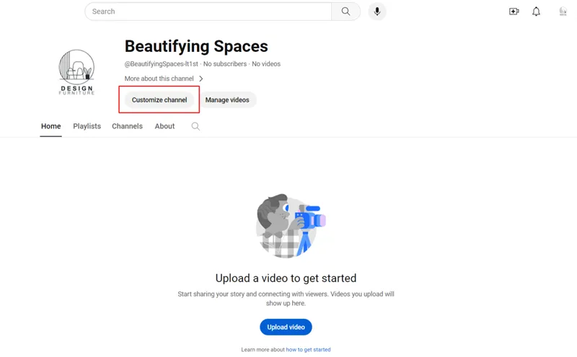577x357 pixels.
Task: Click the blue Upload video button
Action: [x=286, y=327]
